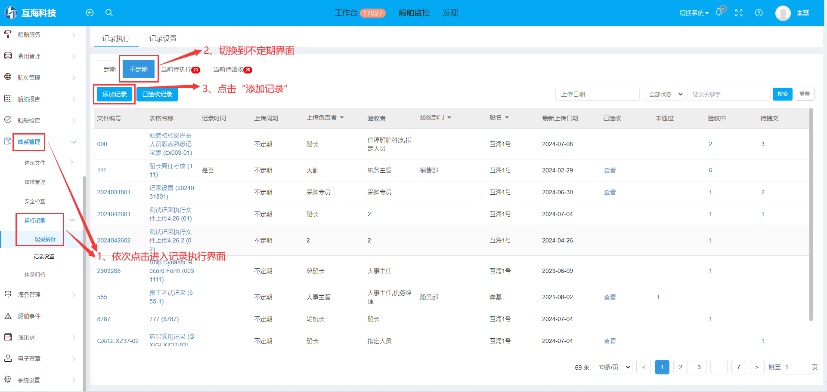Click the 添加记录 button
Viewport: 827px width, 392px height.
(115, 94)
